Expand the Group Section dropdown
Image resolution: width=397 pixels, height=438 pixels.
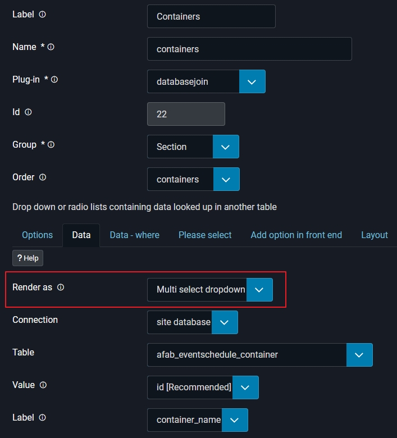(226, 147)
